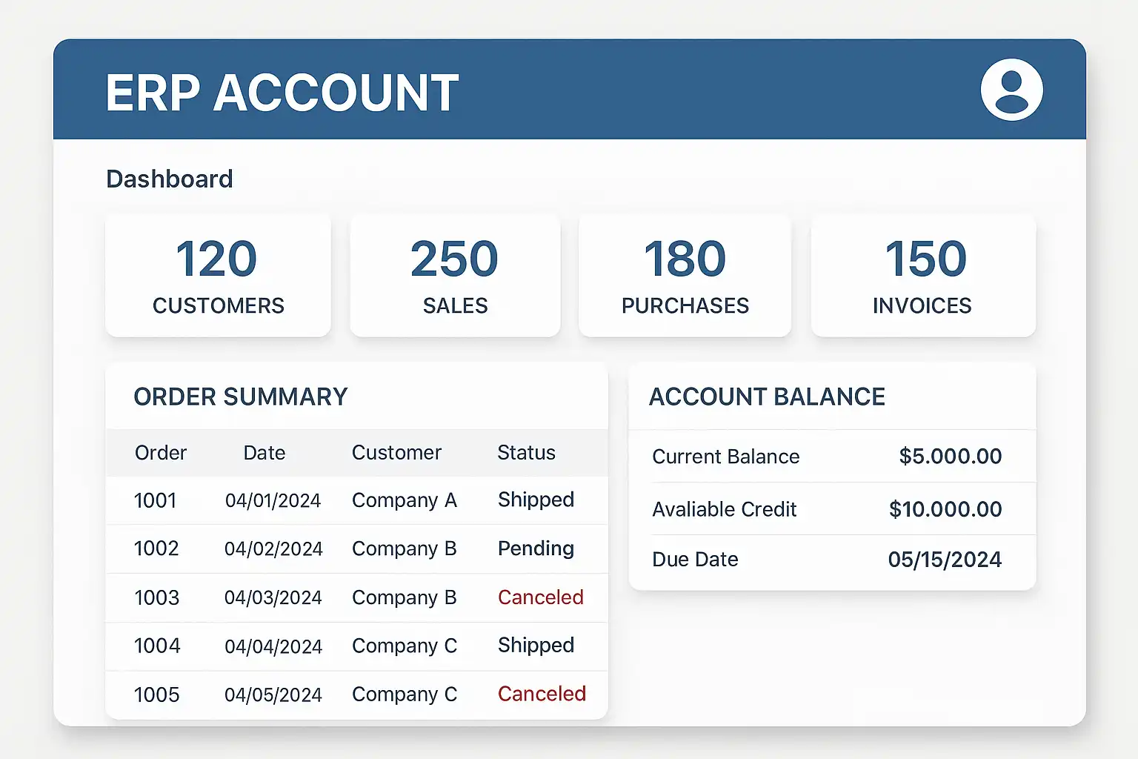Select the Avaliable Credit row
This screenshot has height=759, width=1138.
(831, 509)
